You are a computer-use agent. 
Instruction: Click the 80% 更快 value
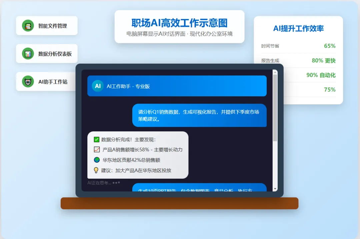point(324,61)
